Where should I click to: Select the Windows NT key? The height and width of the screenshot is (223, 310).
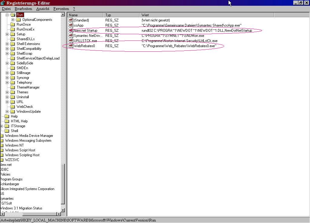(x=15, y=145)
